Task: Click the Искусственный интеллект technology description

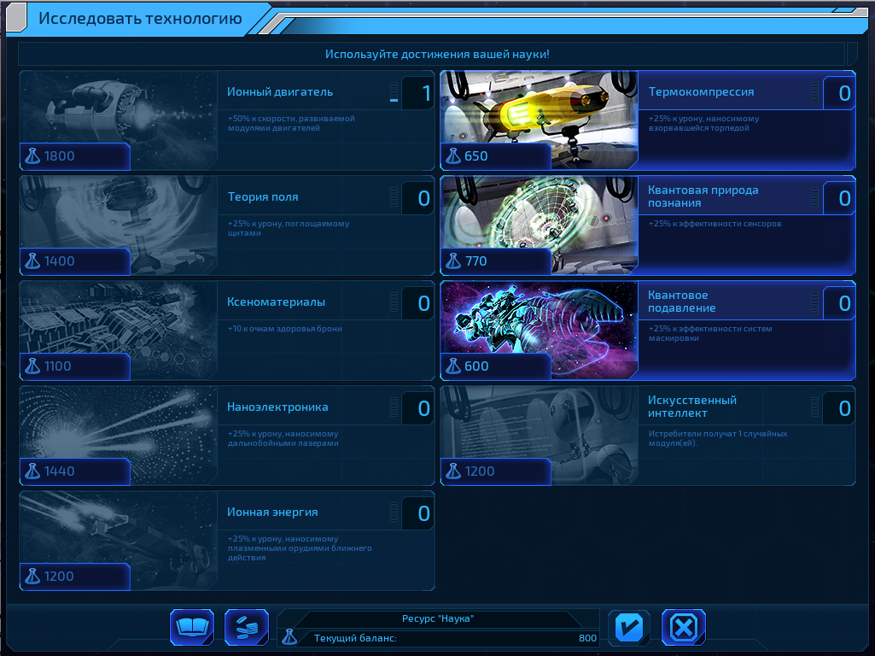Action: tap(717, 438)
